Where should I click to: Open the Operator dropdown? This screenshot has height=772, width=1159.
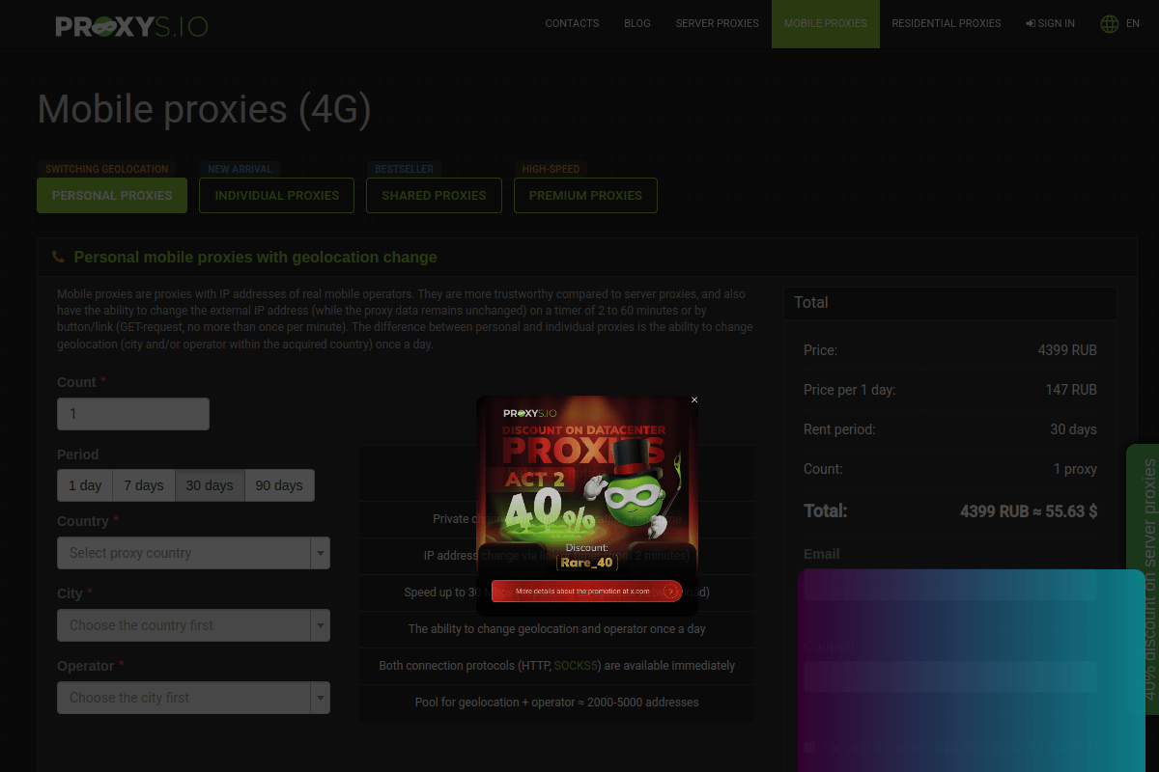tap(193, 698)
